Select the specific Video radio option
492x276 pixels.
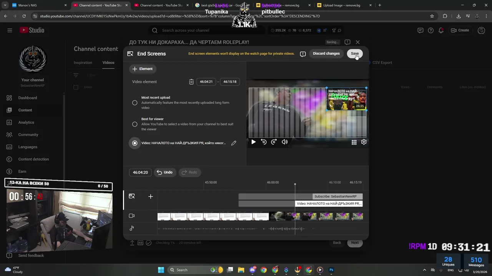pyautogui.click(x=135, y=143)
